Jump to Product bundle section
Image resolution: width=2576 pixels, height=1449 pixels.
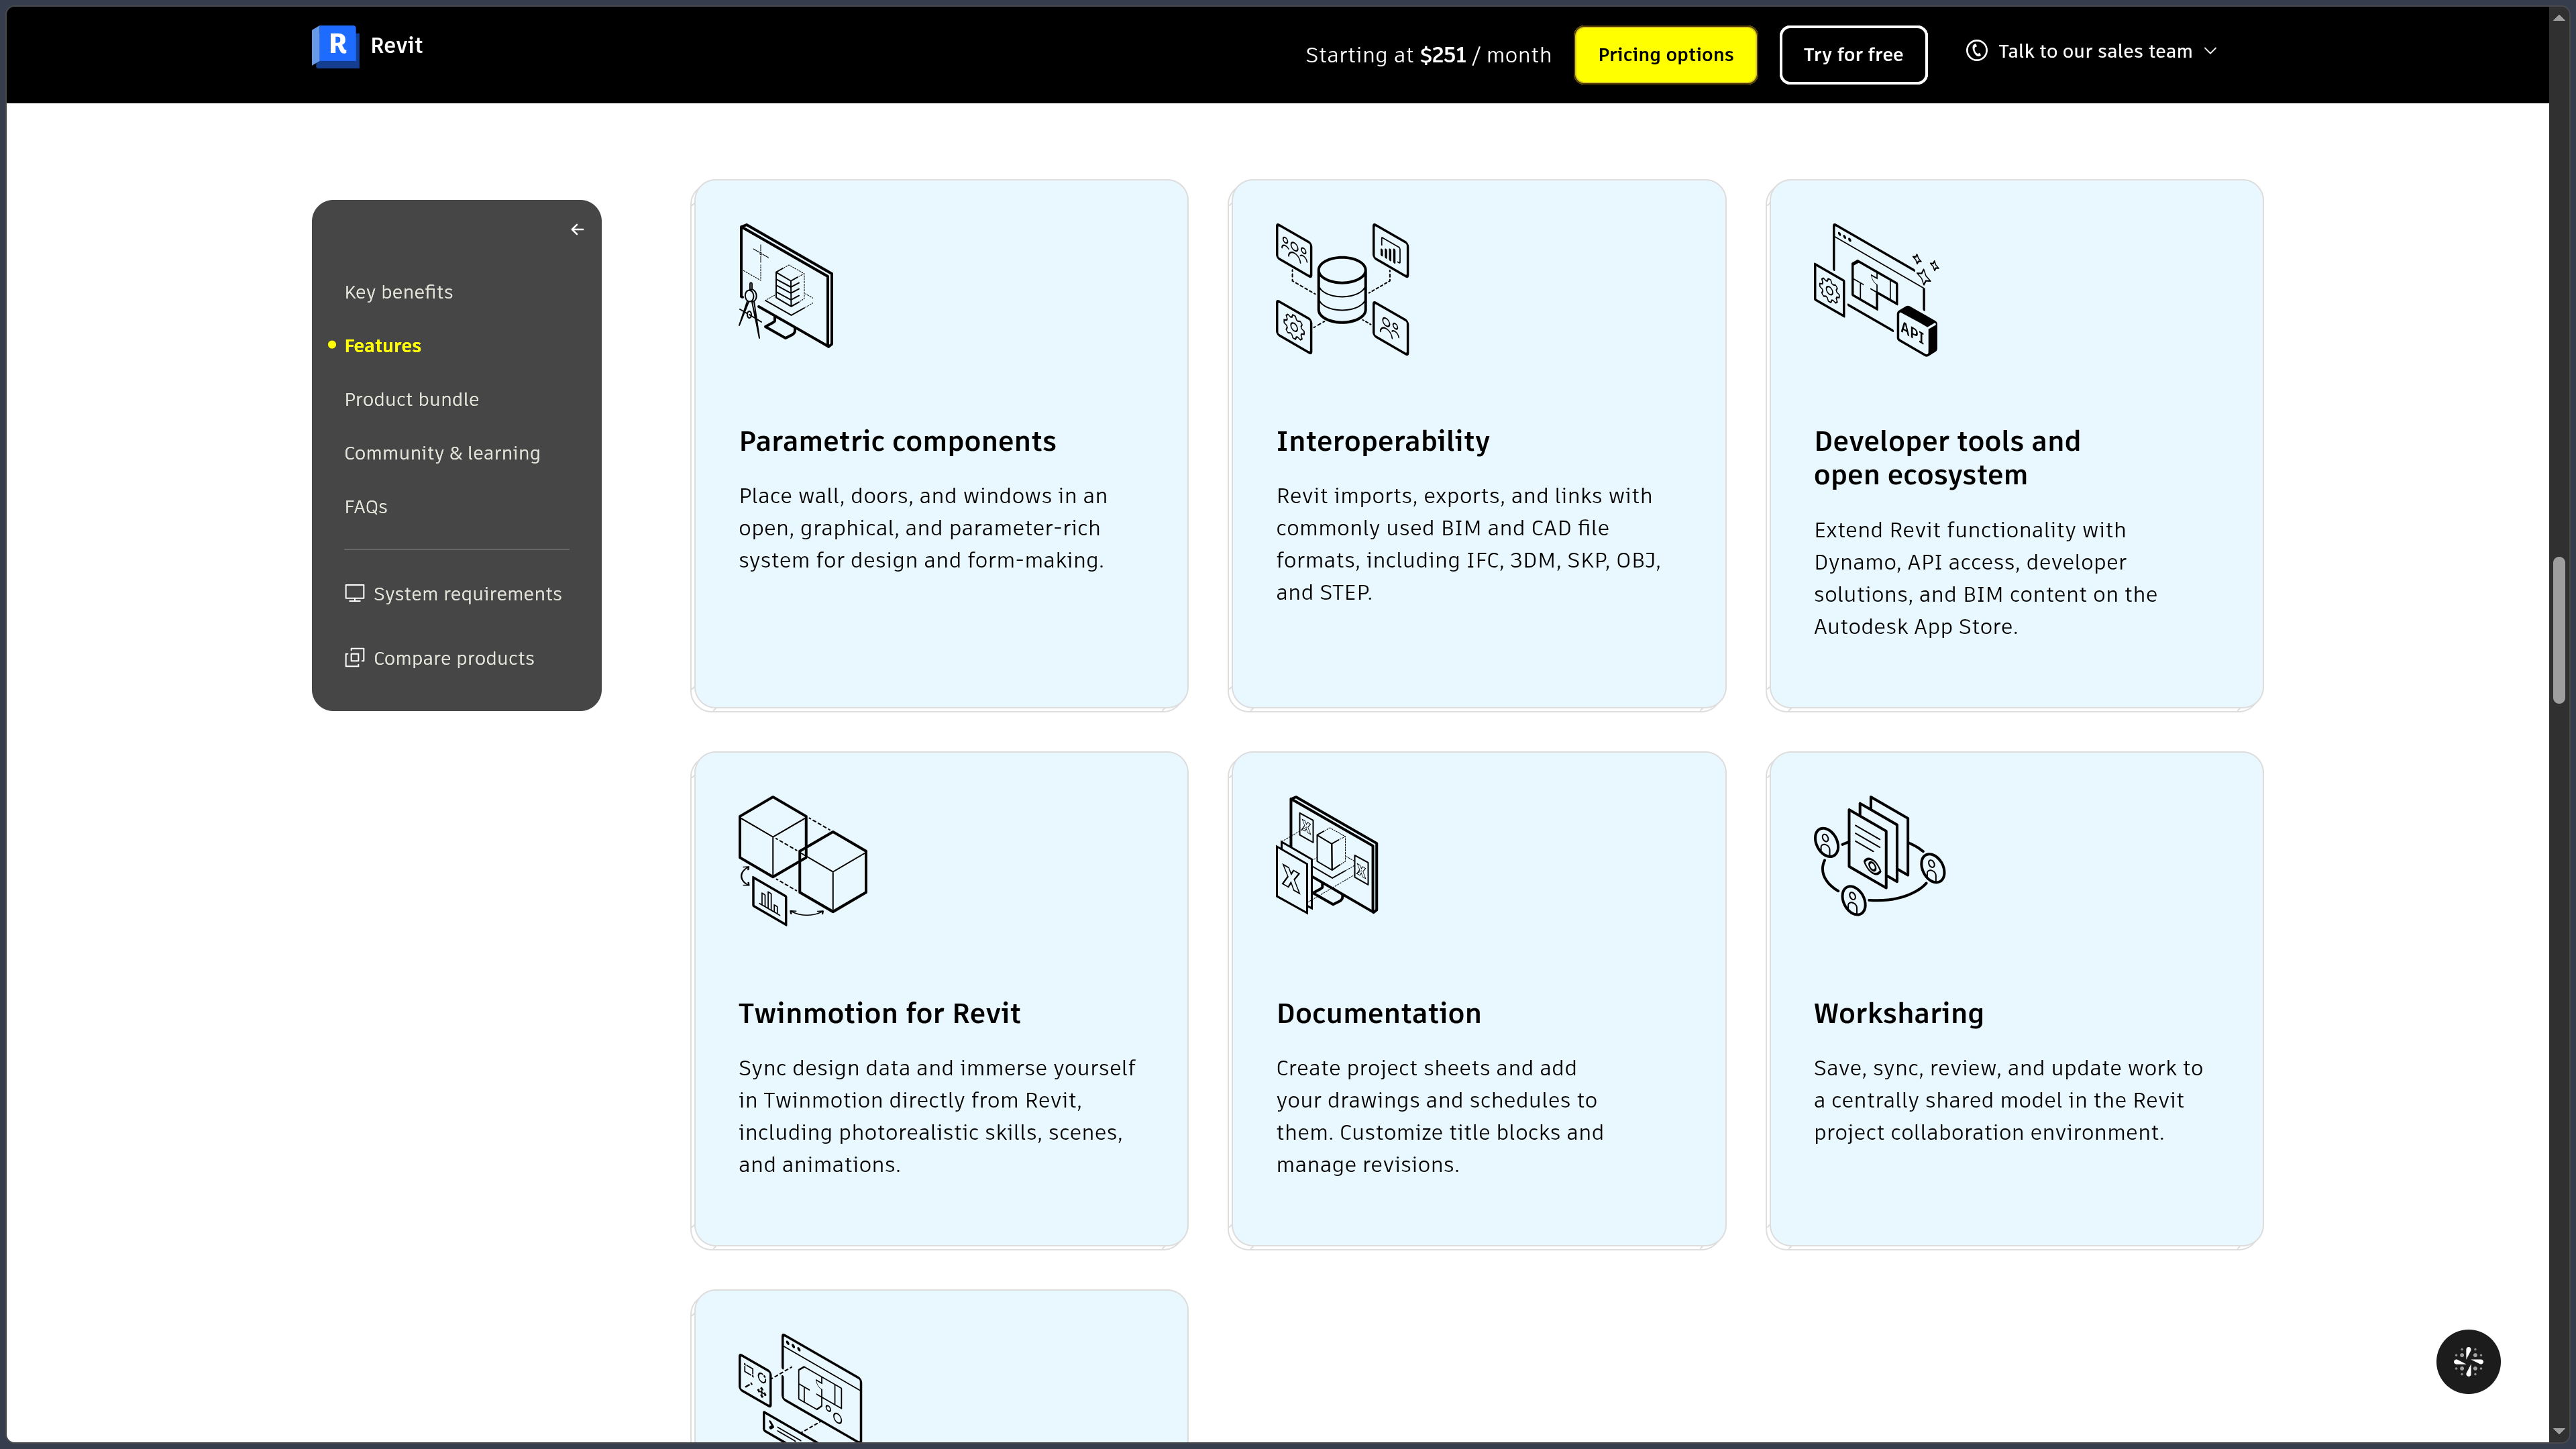411,399
